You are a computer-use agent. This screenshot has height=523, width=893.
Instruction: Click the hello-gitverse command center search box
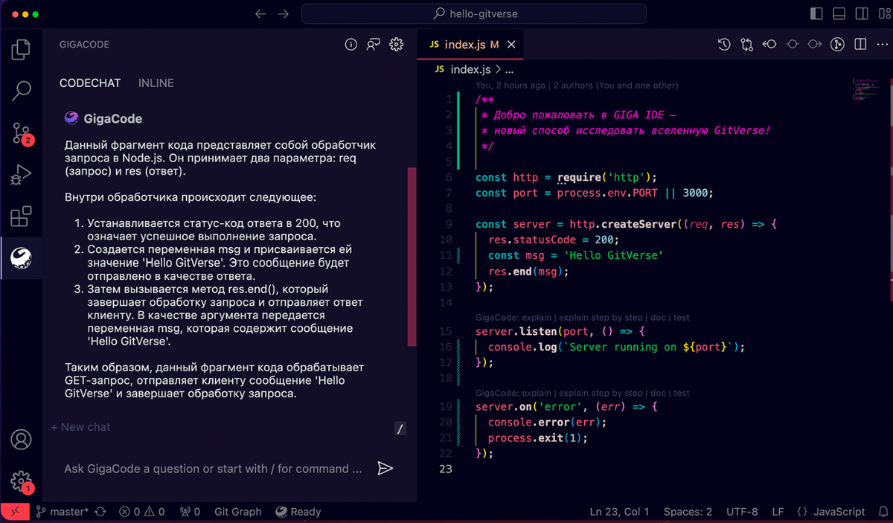(474, 13)
